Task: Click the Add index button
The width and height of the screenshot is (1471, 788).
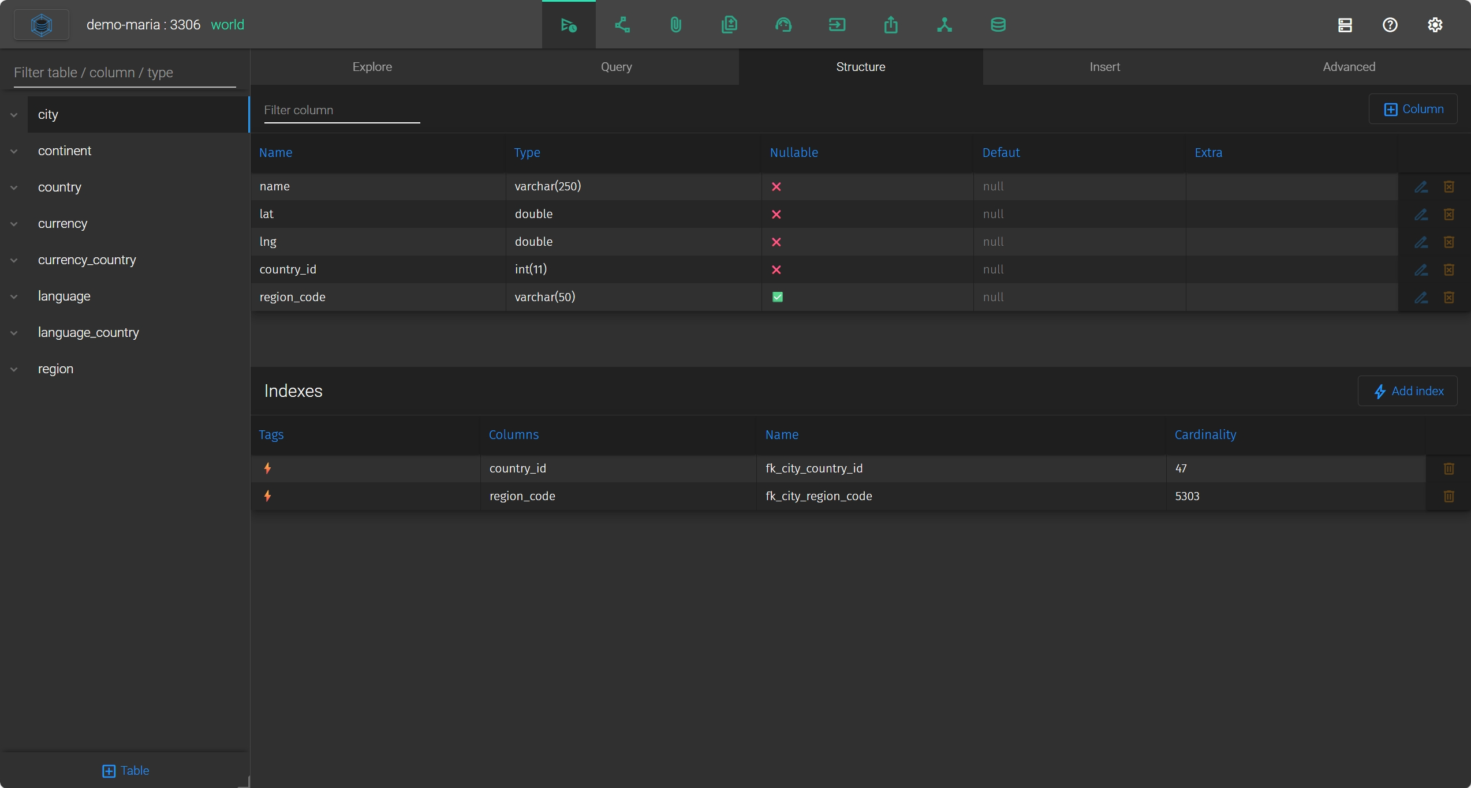Action: pyautogui.click(x=1407, y=391)
